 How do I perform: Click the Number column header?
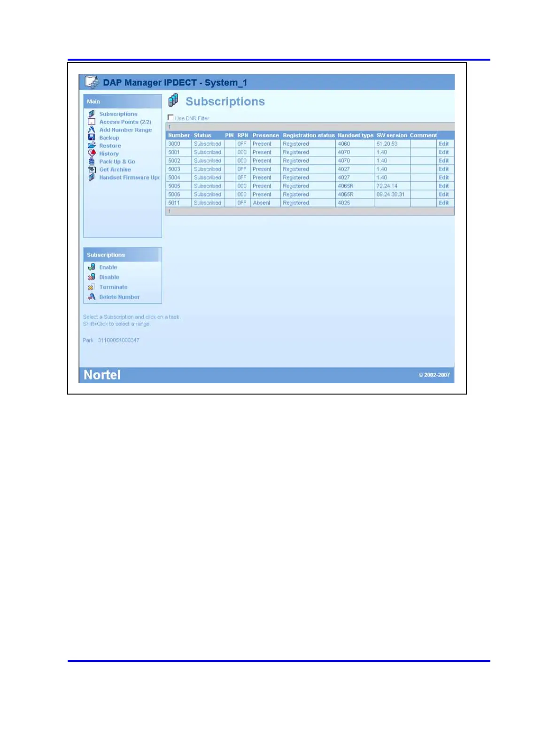click(x=179, y=135)
